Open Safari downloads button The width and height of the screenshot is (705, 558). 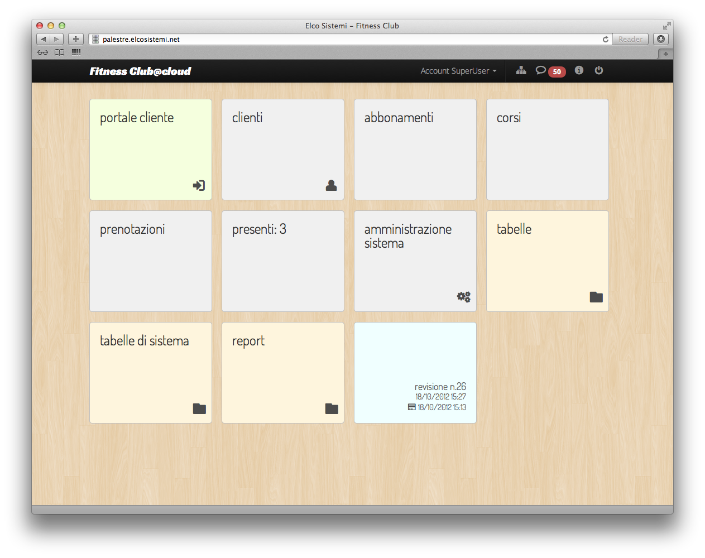661,39
